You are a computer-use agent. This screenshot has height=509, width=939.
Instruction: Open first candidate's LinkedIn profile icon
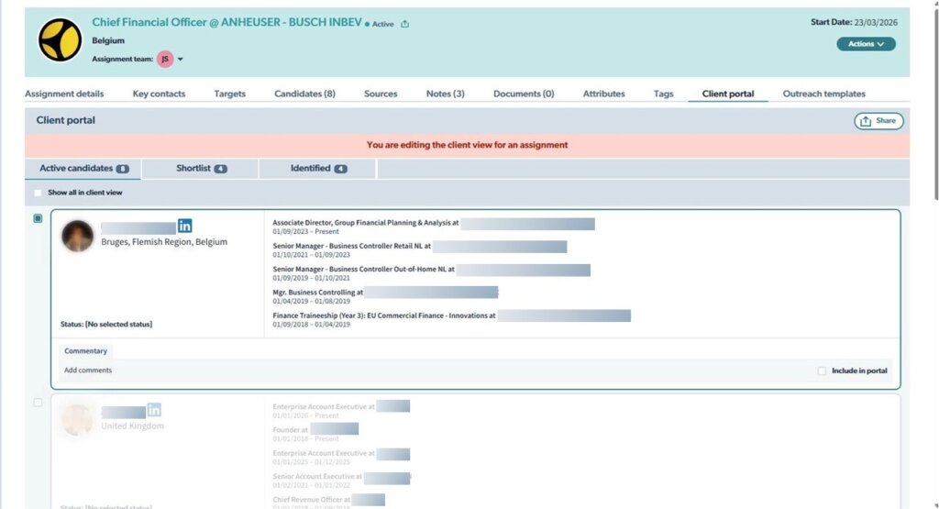[x=185, y=226]
